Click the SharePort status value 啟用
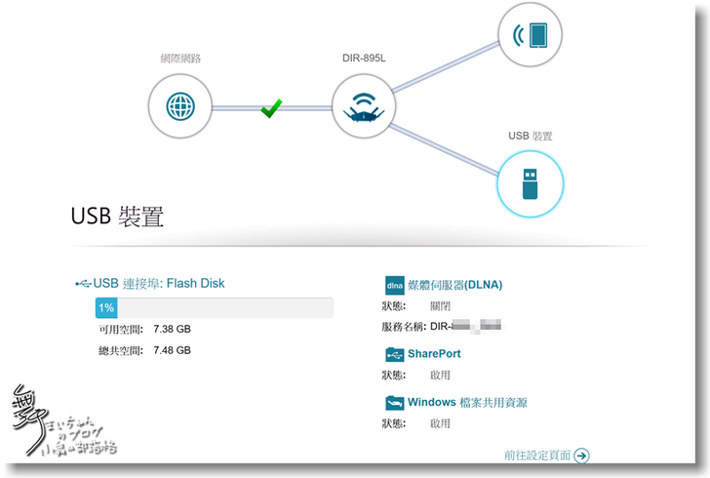 (440, 376)
